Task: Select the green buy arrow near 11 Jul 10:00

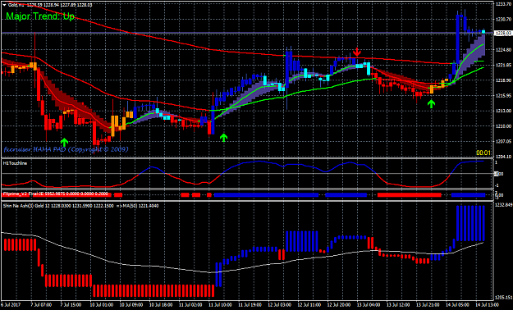Action: coord(223,138)
